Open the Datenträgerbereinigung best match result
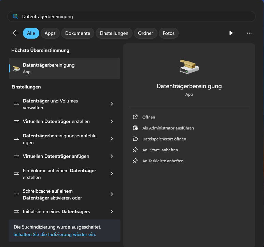This screenshot has height=247, width=264. click(x=64, y=68)
